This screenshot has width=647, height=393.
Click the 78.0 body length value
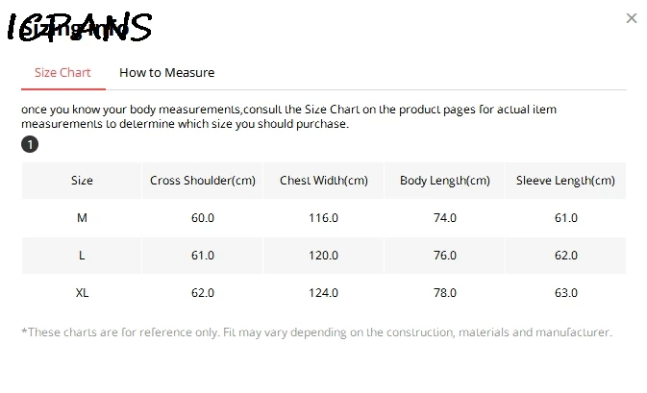[444, 293]
